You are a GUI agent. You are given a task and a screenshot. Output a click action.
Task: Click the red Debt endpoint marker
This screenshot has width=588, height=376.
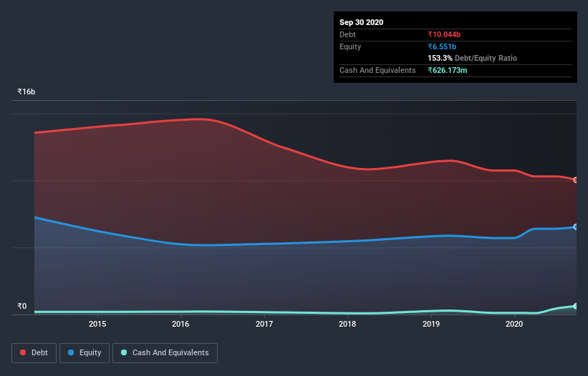(576, 180)
